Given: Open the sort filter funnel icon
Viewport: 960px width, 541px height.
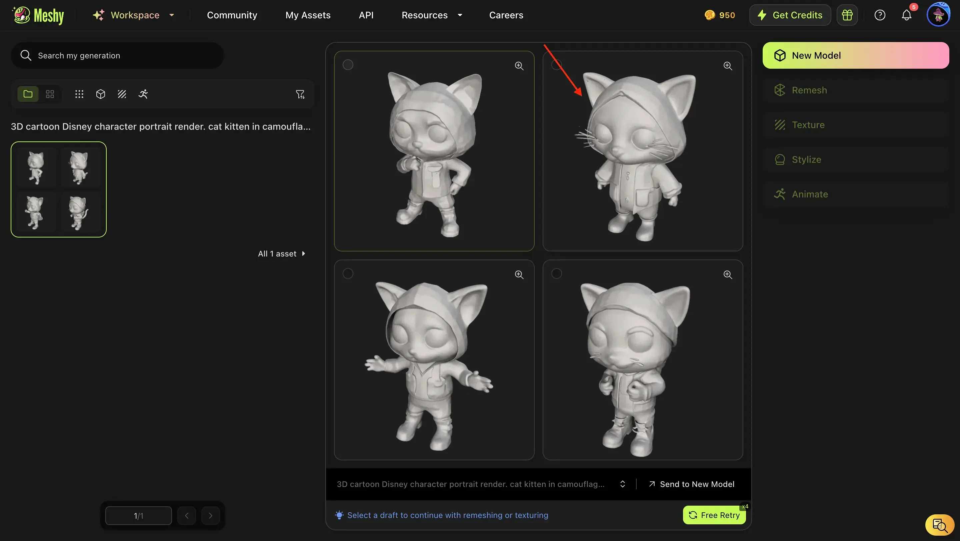Looking at the screenshot, I should pos(300,94).
